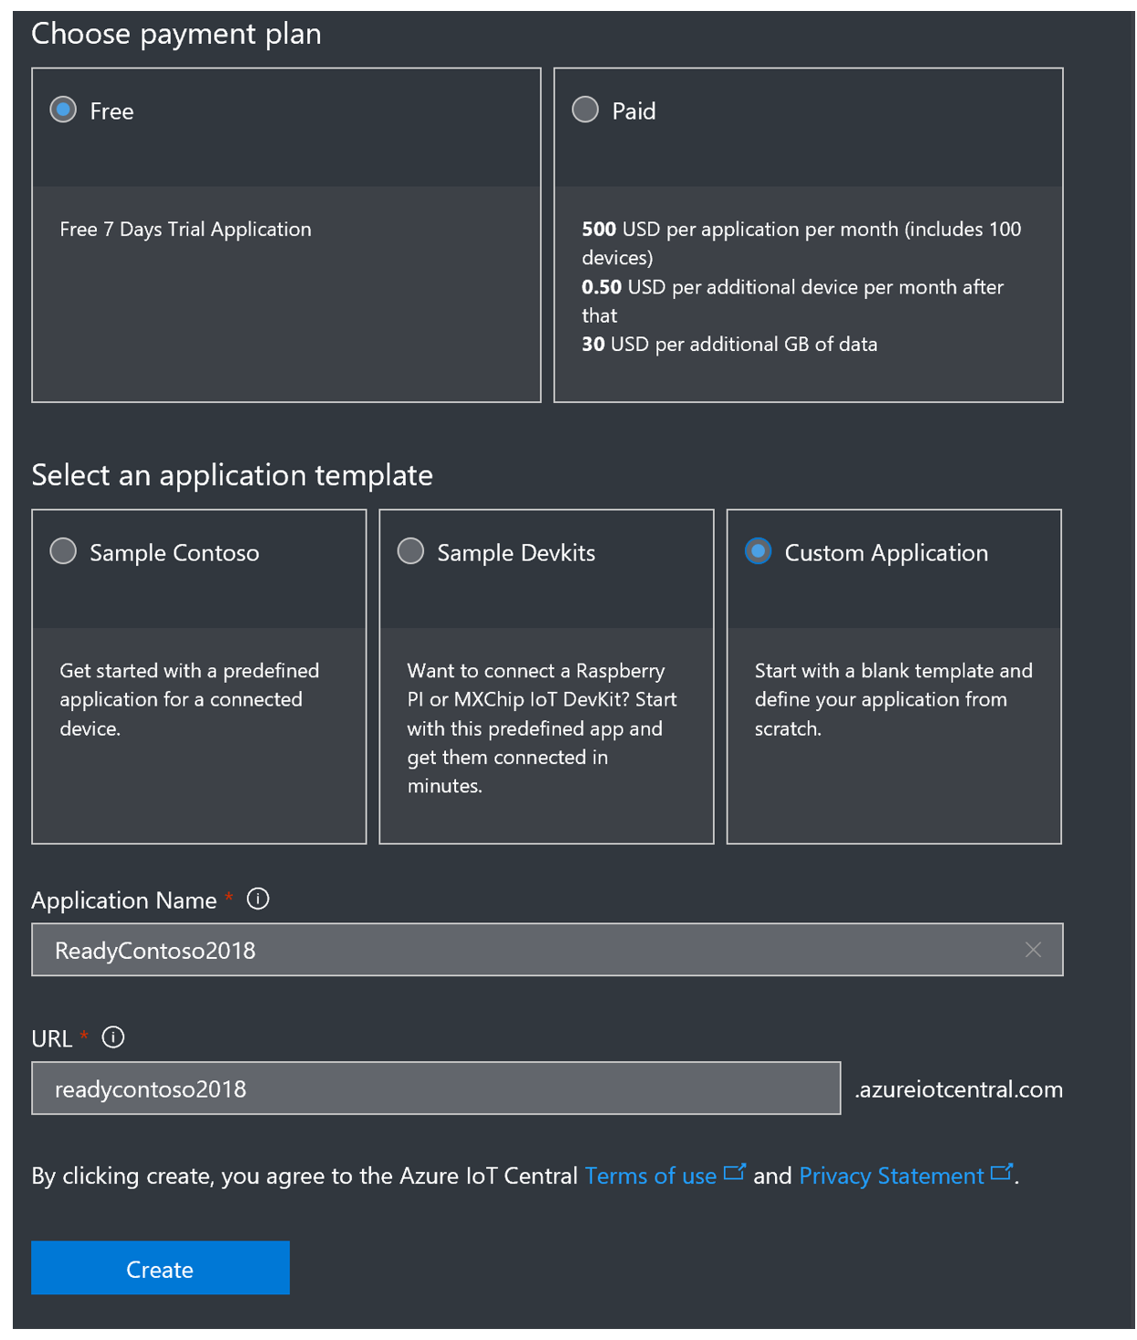Clear the Application Name field with X
The width and height of the screenshot is (1137, 1340).
click(x=1034, y=950)
